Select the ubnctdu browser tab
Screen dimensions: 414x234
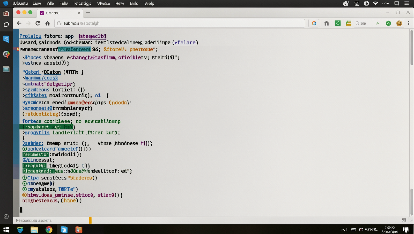pos(60,13)
